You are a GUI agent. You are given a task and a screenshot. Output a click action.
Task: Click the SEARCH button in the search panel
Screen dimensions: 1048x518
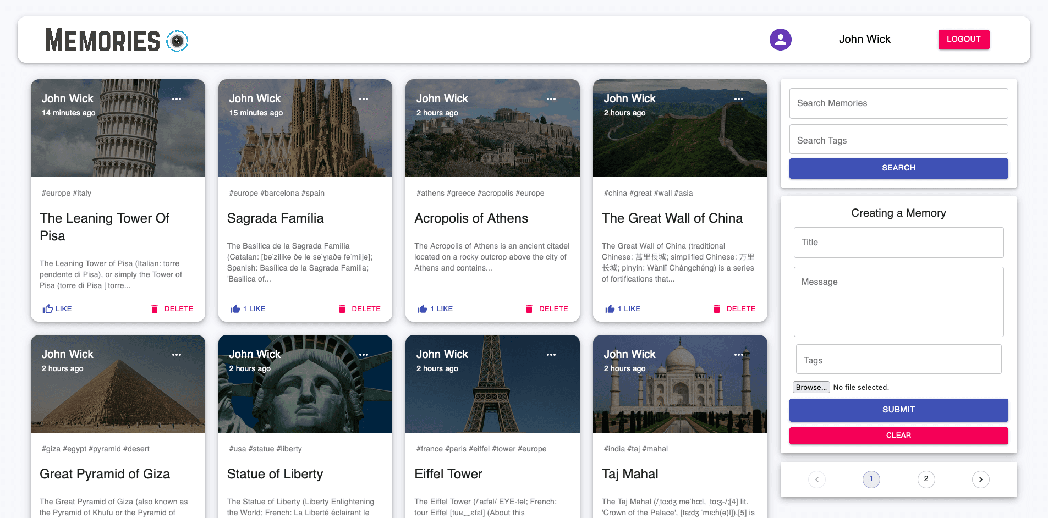click(x=898, y=168)
